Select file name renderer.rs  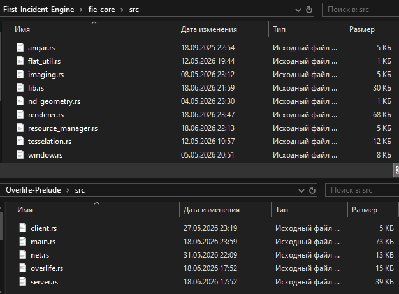coord(46,115)
